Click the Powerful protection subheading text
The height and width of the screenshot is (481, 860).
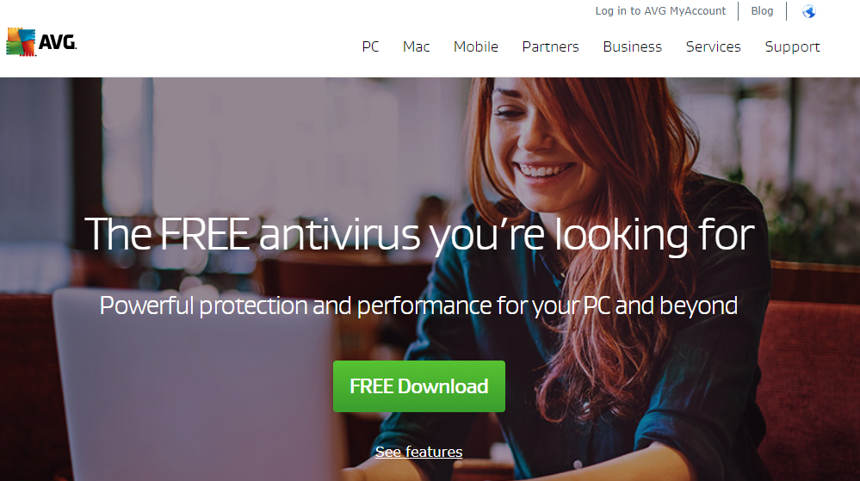coord(418,305)
